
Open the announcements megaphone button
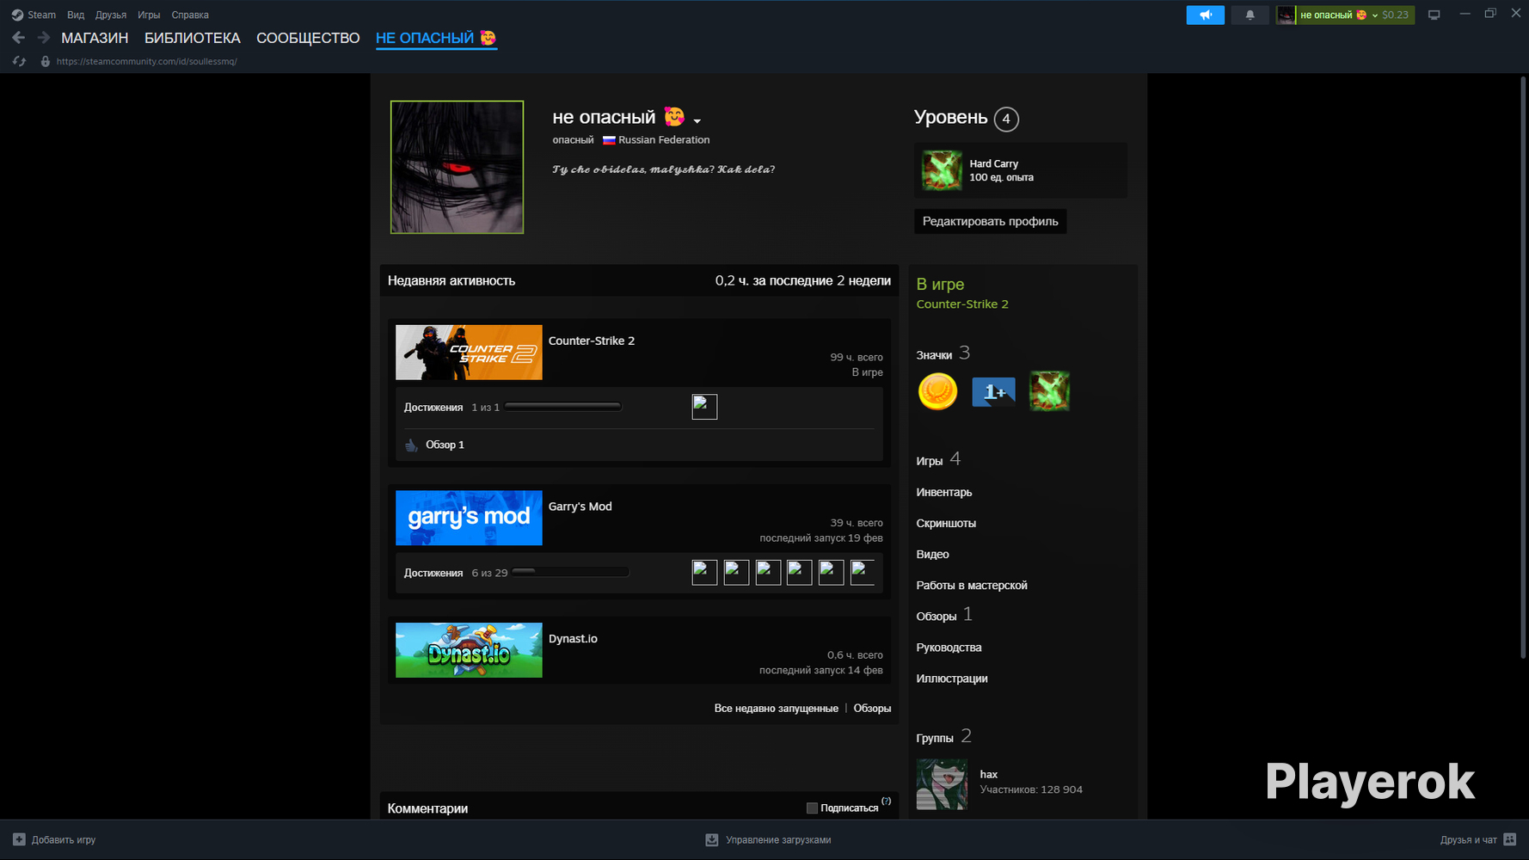(x=1205, y=15)
